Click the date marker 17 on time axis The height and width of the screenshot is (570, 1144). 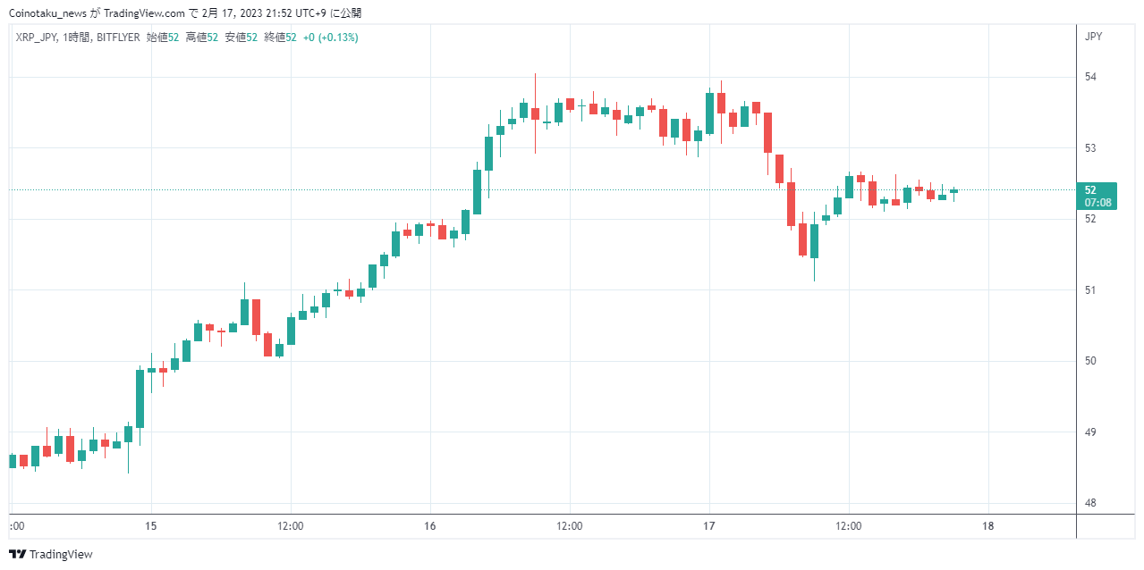[x=708, y=526]
